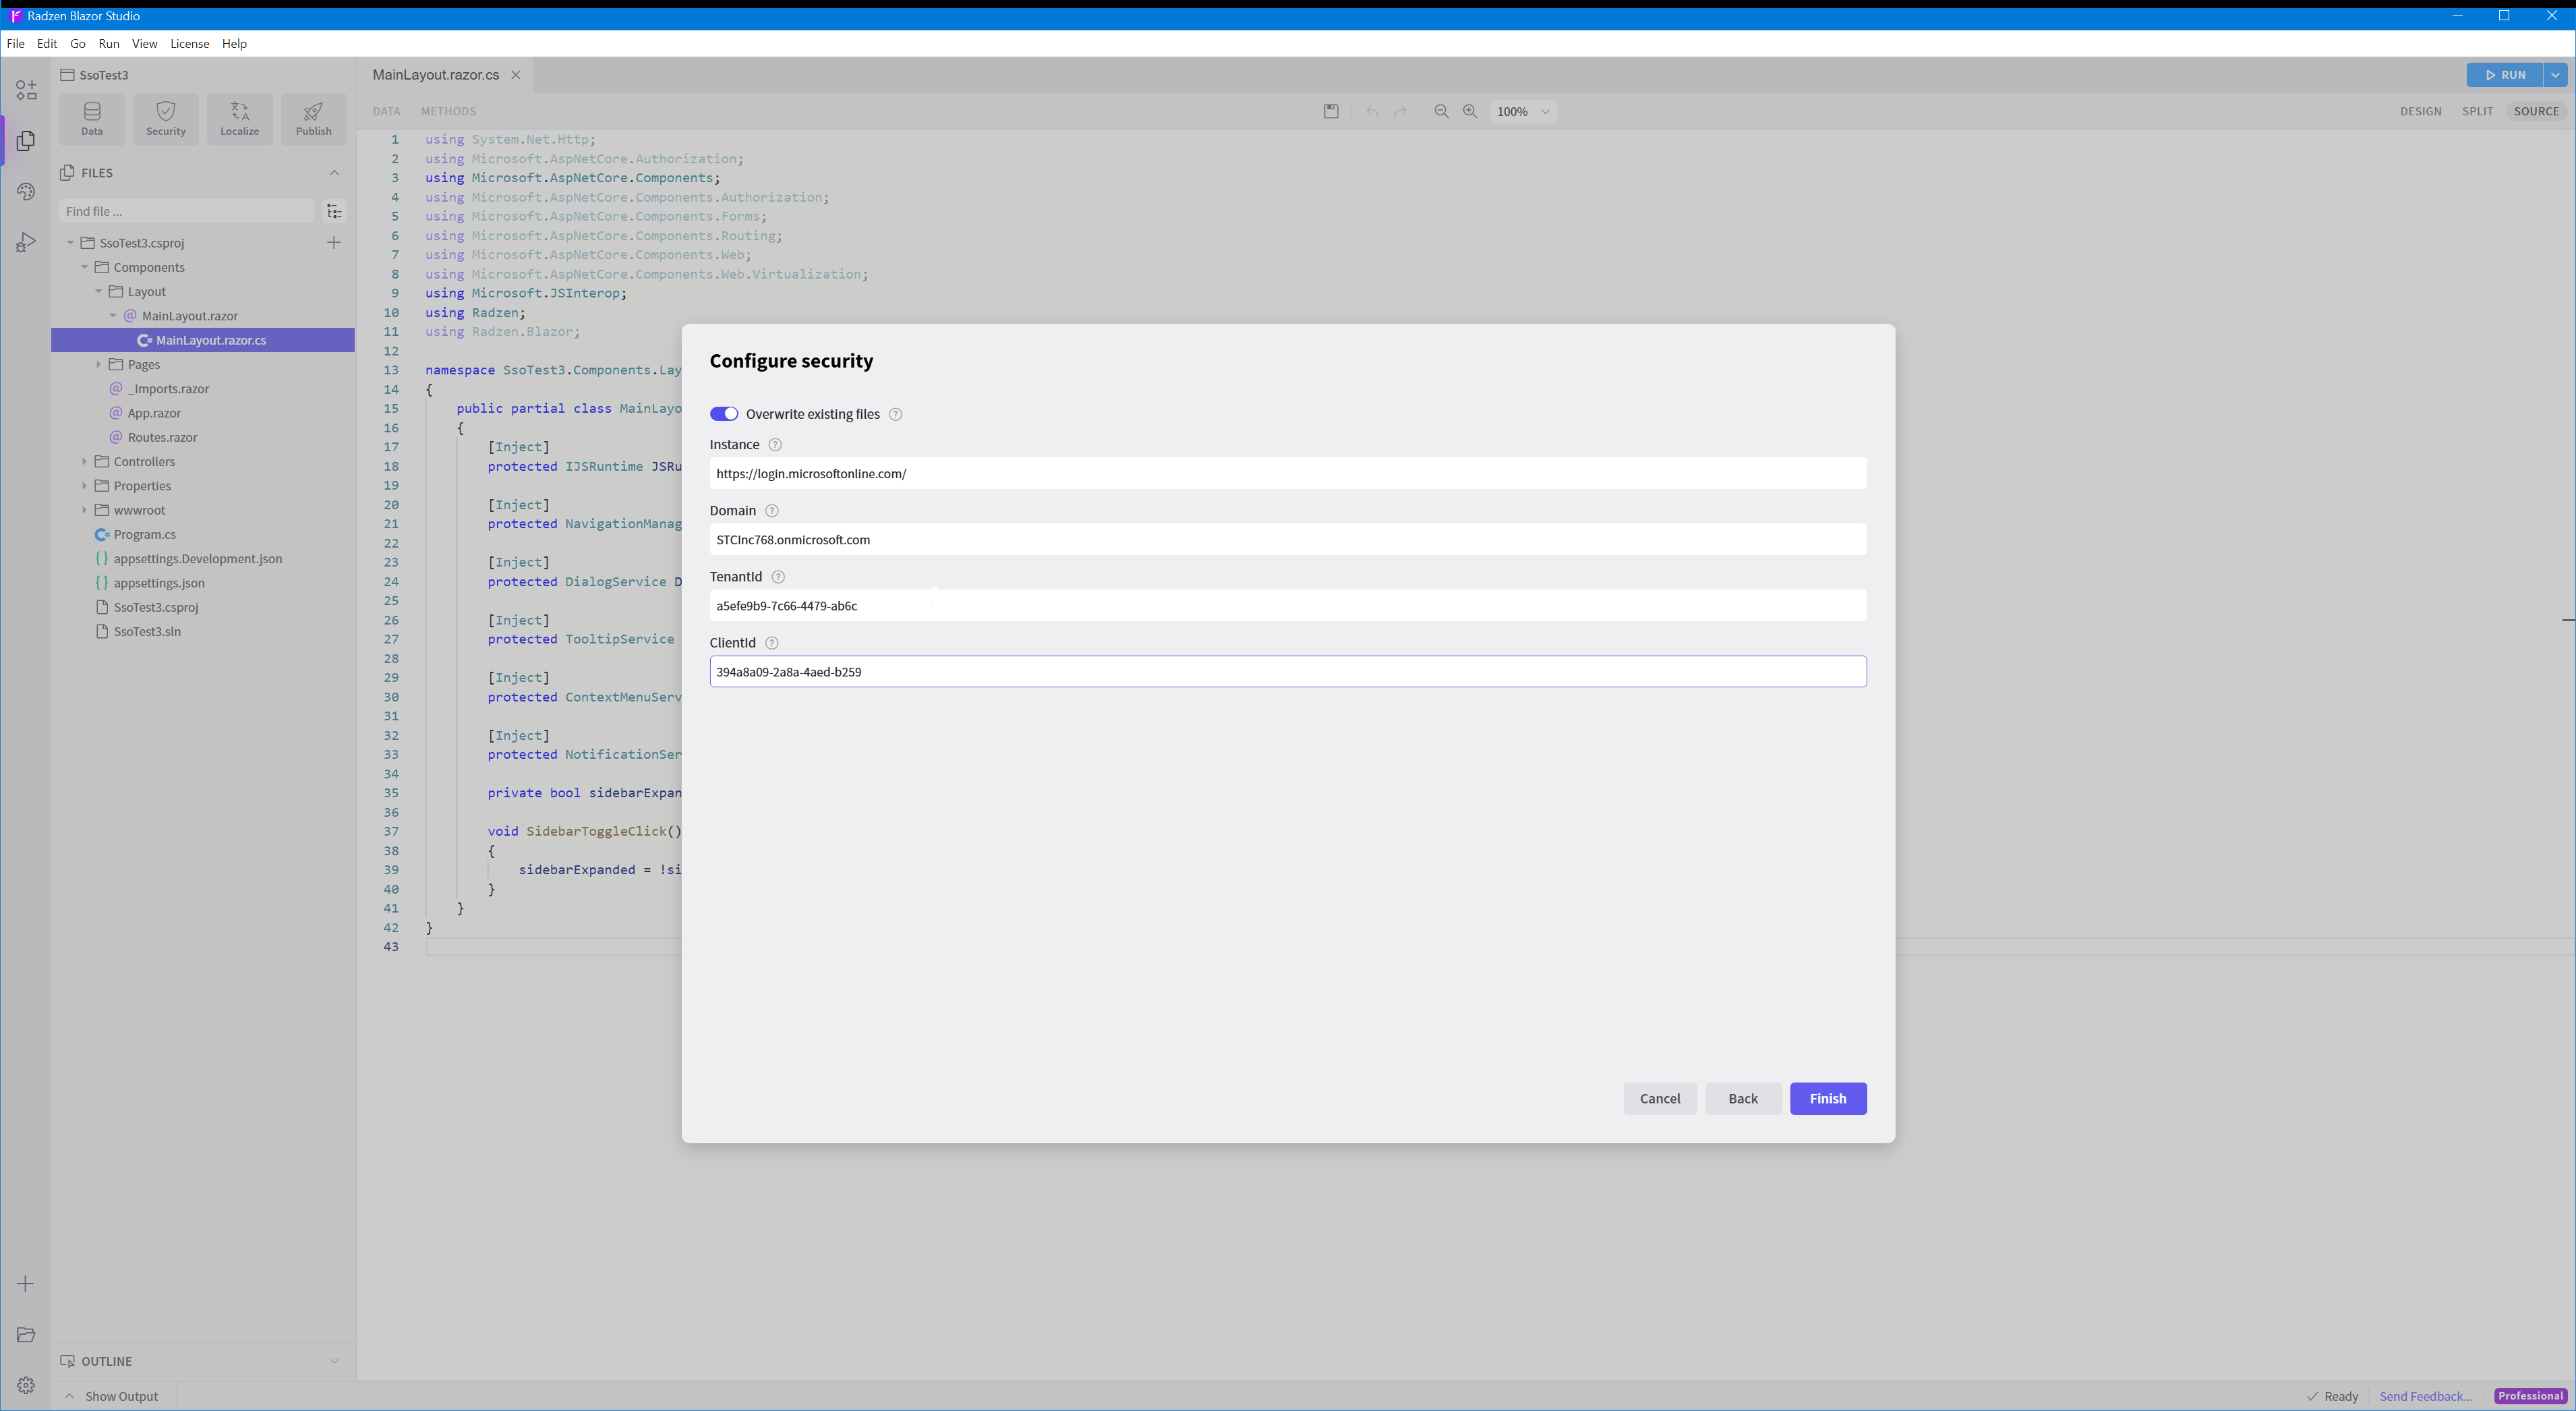Collapse the FILES panel

(334, 173)
